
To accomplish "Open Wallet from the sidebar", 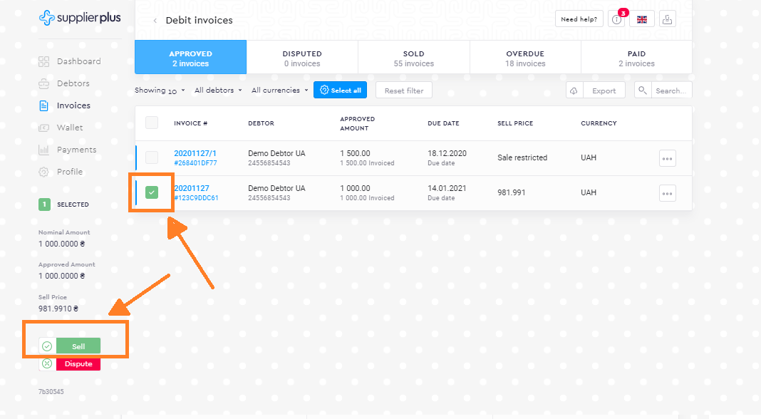I will [70, 128].
